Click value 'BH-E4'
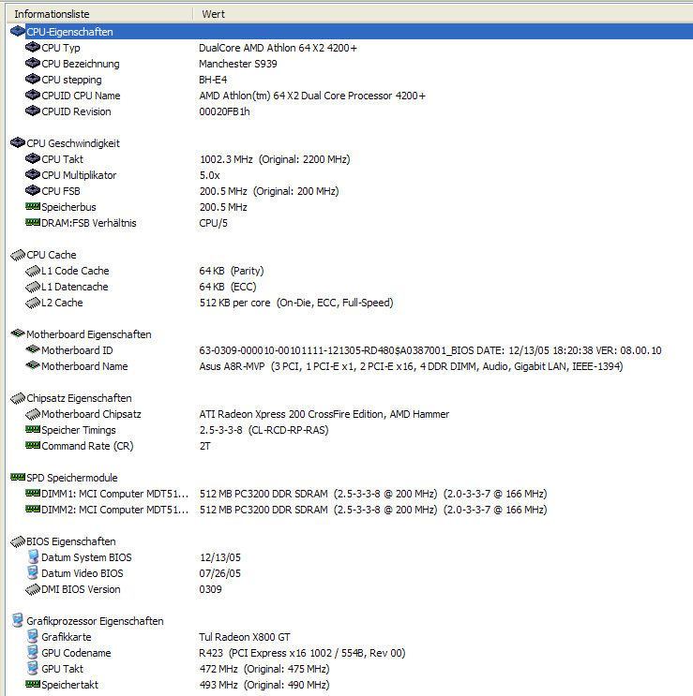The height and width of the screenshot is (696, 693). tap(213, 80)
